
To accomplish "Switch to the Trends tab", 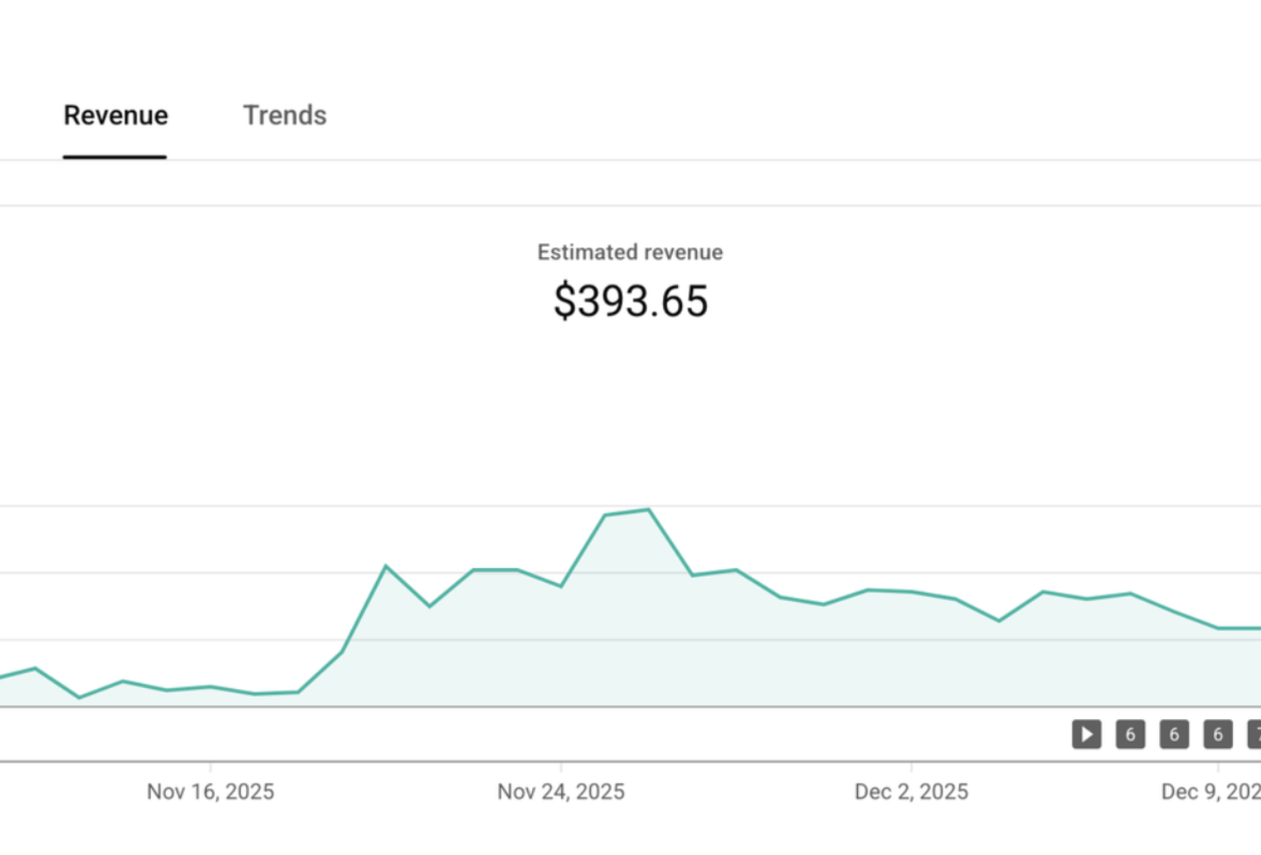I will [285, 115].
